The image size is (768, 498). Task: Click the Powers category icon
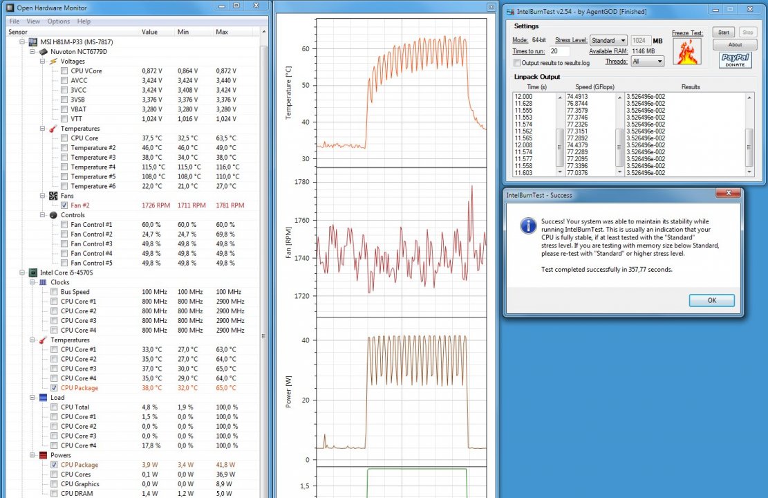(43, 456)
